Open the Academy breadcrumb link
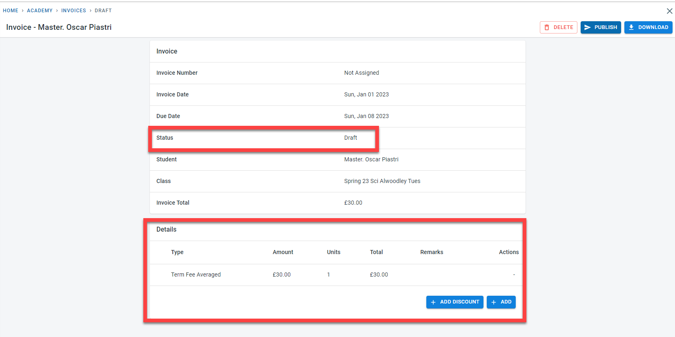 pos(40,11)
